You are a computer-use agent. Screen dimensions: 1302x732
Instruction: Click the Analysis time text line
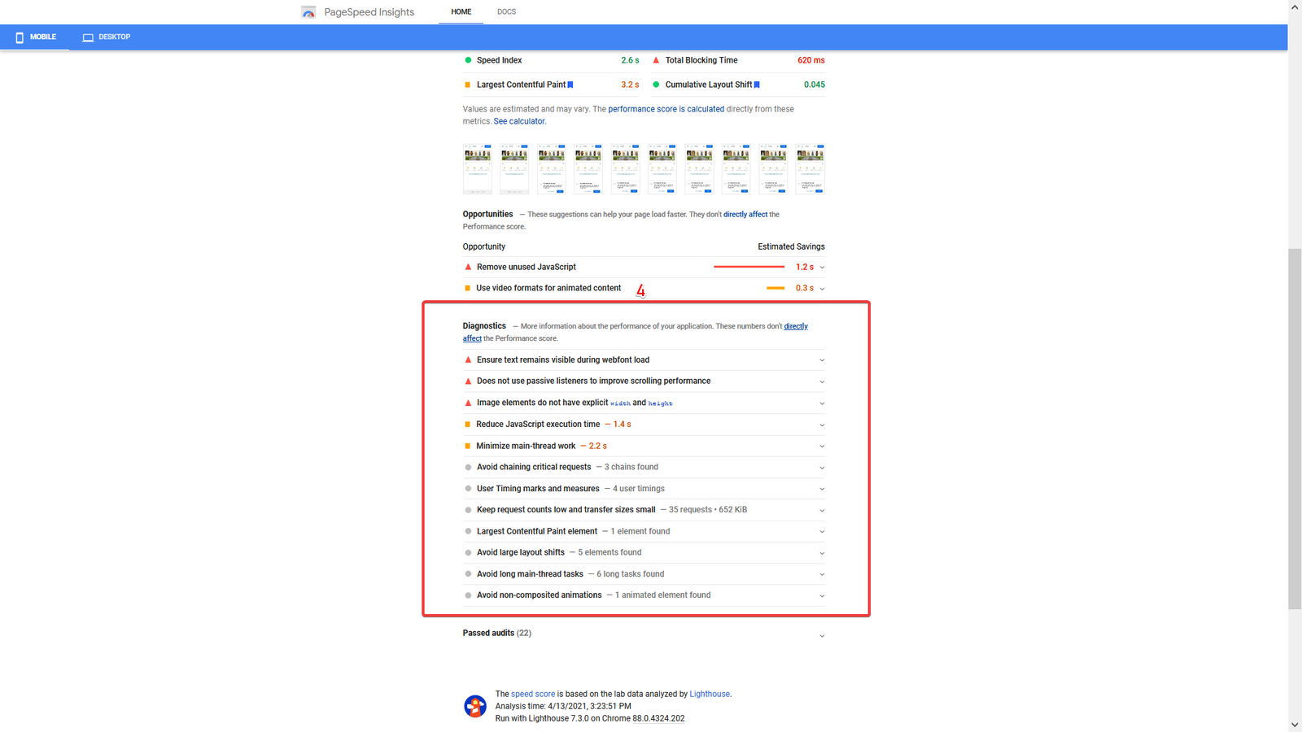[x=563, y=706]
